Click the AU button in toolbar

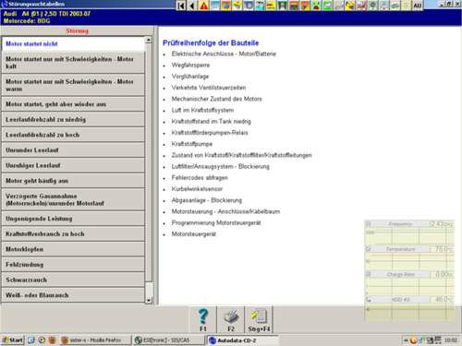click(x=417, y=6)
